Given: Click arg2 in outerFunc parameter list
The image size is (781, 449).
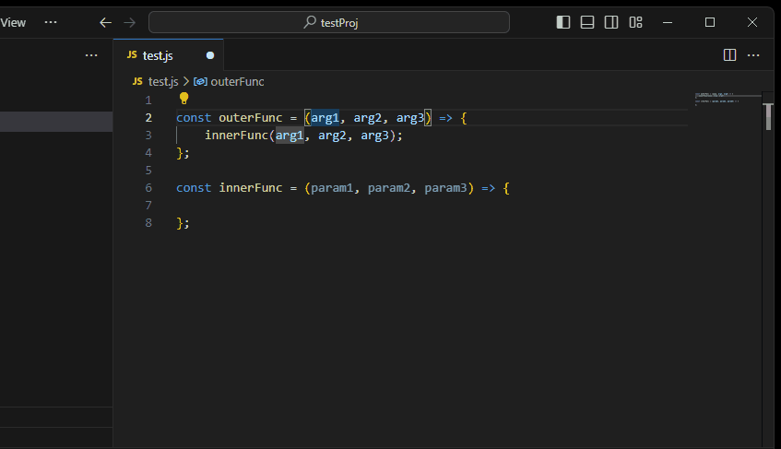Looking at the screenshot, I should pyautogui.click(x=368, y=118).
